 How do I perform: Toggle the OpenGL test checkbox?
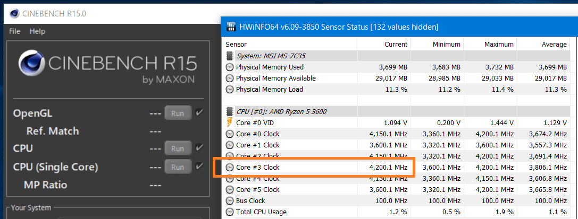199,113
